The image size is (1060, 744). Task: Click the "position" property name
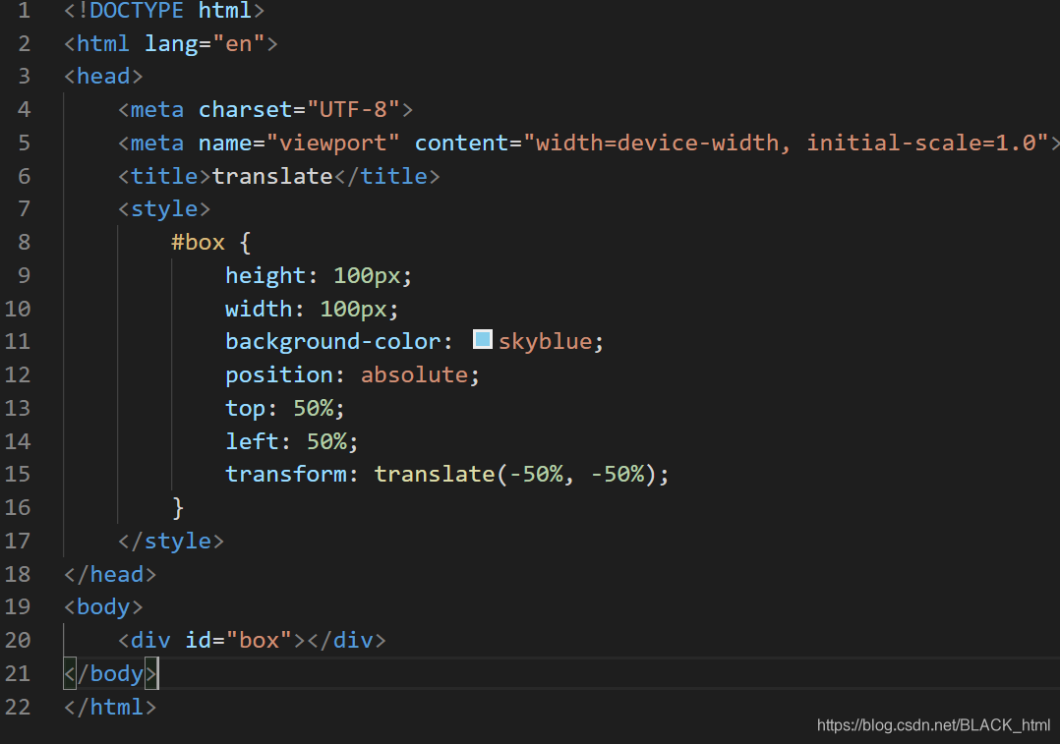279,375
